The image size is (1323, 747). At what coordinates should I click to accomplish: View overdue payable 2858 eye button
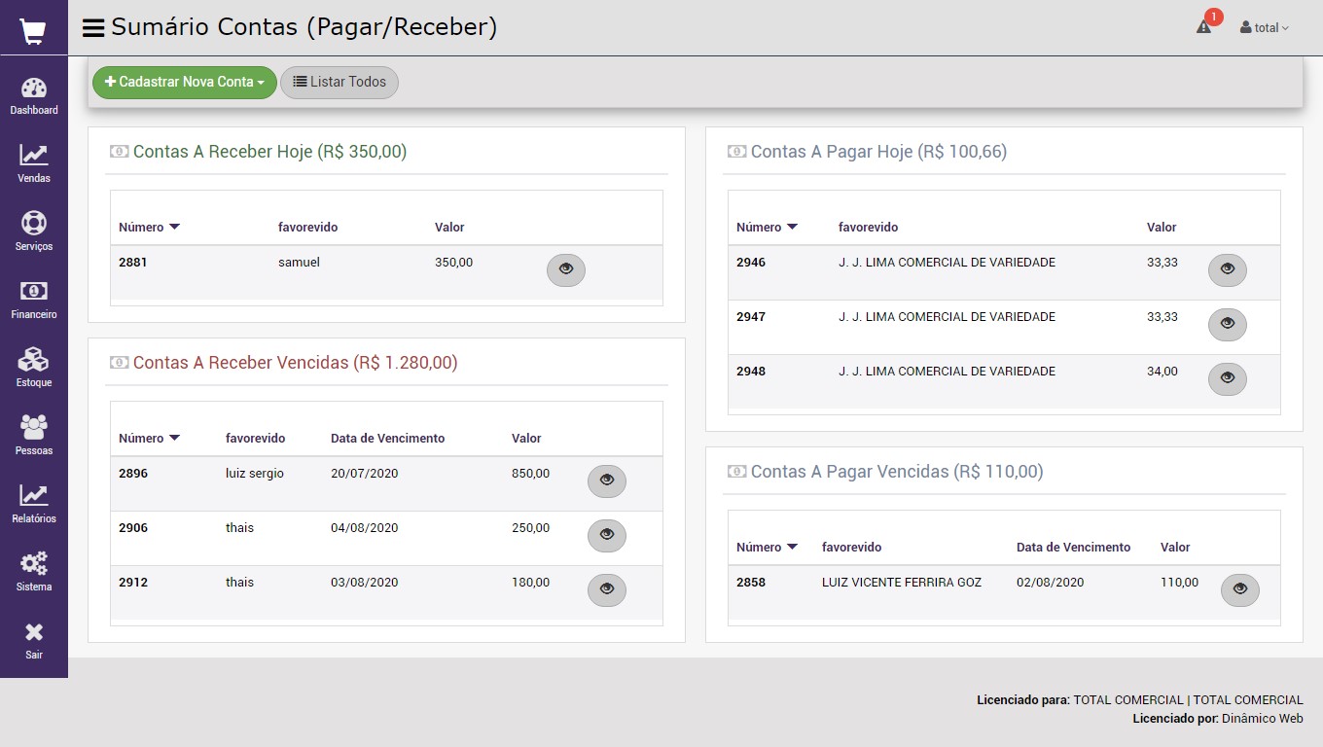point(1239,589)
